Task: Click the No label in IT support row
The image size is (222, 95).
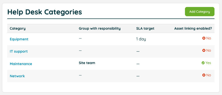Action: click(208, 50)
